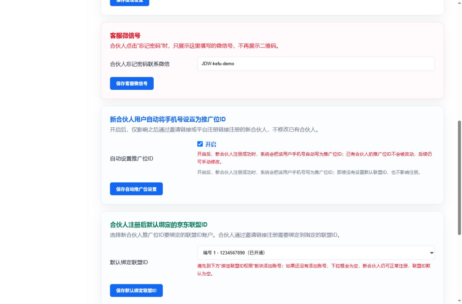Save with the 保存客服微信号 button

pyautogui.click(x=132, y=83)
